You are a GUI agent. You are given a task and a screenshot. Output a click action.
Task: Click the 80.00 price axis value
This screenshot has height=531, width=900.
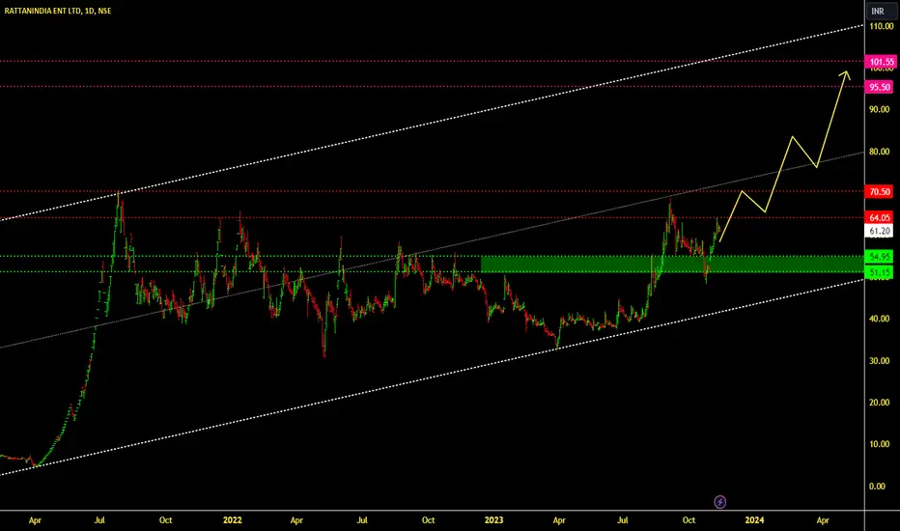(880, 153)
